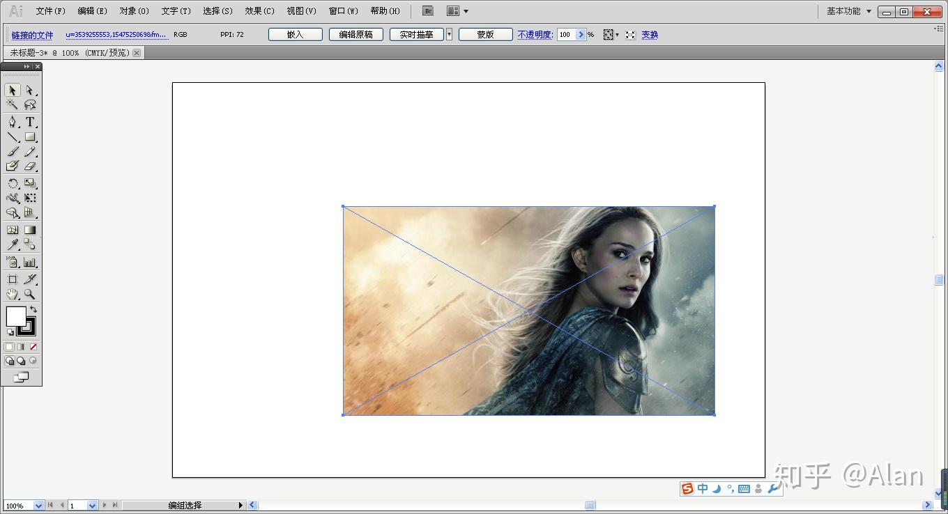This screenshot has width=948, height=514.
Task: Pick the Magic Wand tool
Action: point(12,104)
